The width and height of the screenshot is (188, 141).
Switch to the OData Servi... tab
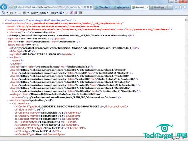103,8
